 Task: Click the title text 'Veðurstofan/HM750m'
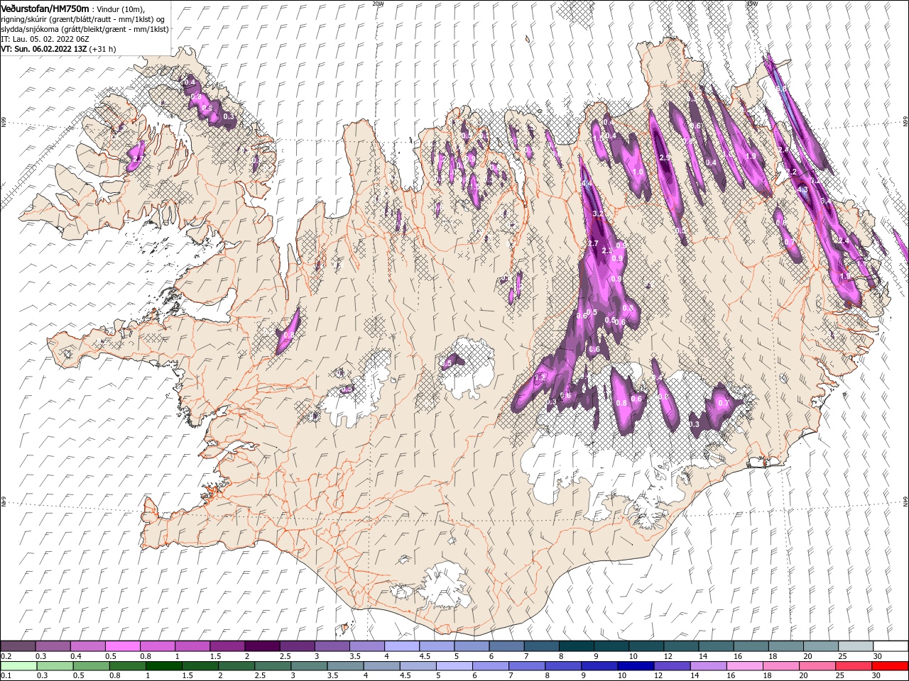(x=45, y=8)
